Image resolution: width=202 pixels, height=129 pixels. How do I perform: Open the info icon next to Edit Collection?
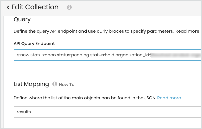(x=69, y=7)
